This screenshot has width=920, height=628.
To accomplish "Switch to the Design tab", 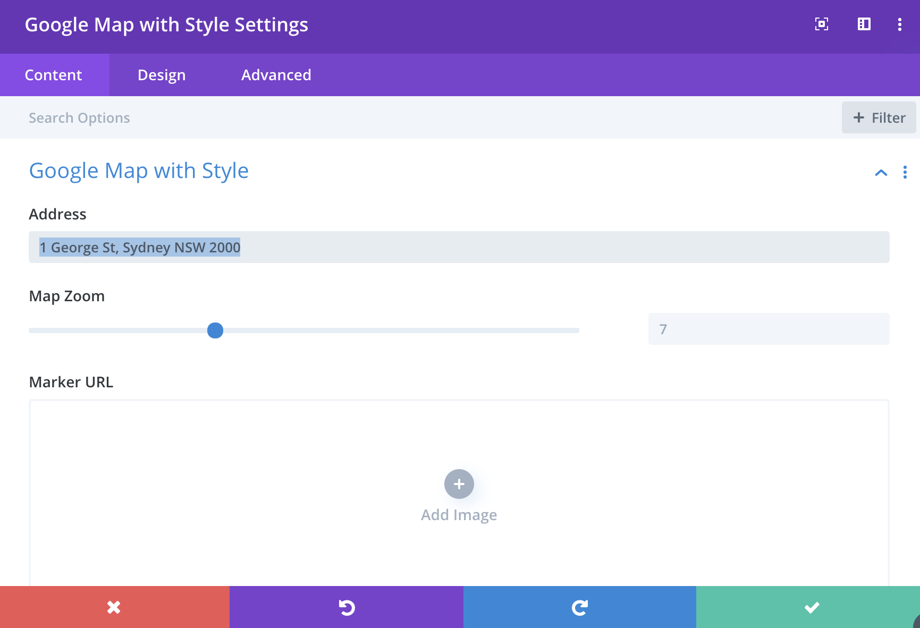I will click(x=161, y=74).
